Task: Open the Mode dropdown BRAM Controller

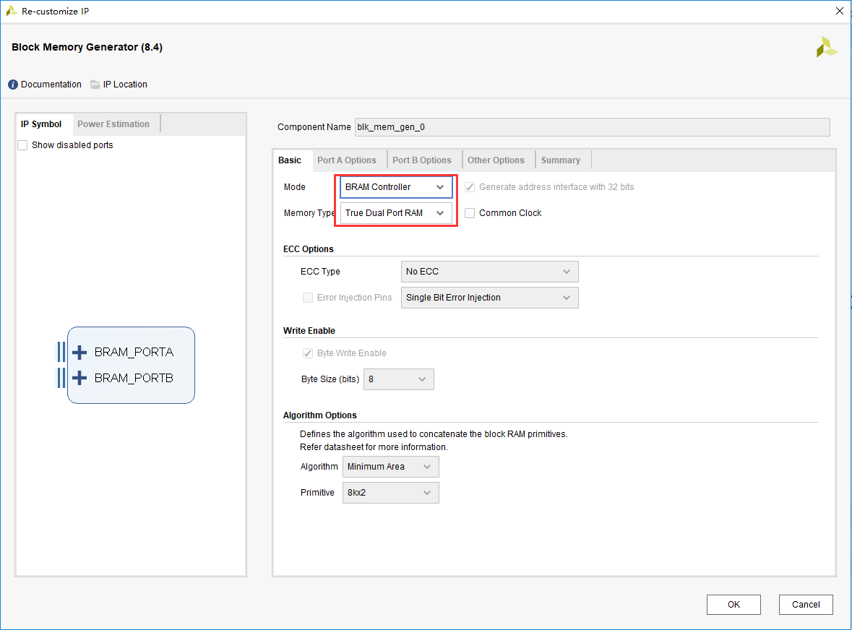Action: click(396, 187)
